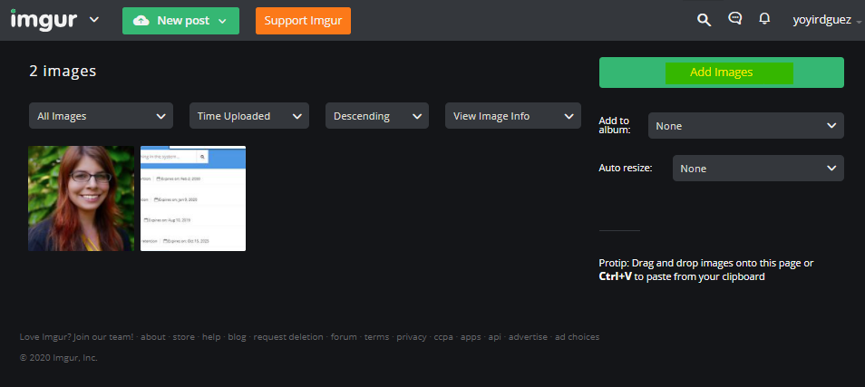
Task: Click the Add Images button
Action: tap(722, 73)
